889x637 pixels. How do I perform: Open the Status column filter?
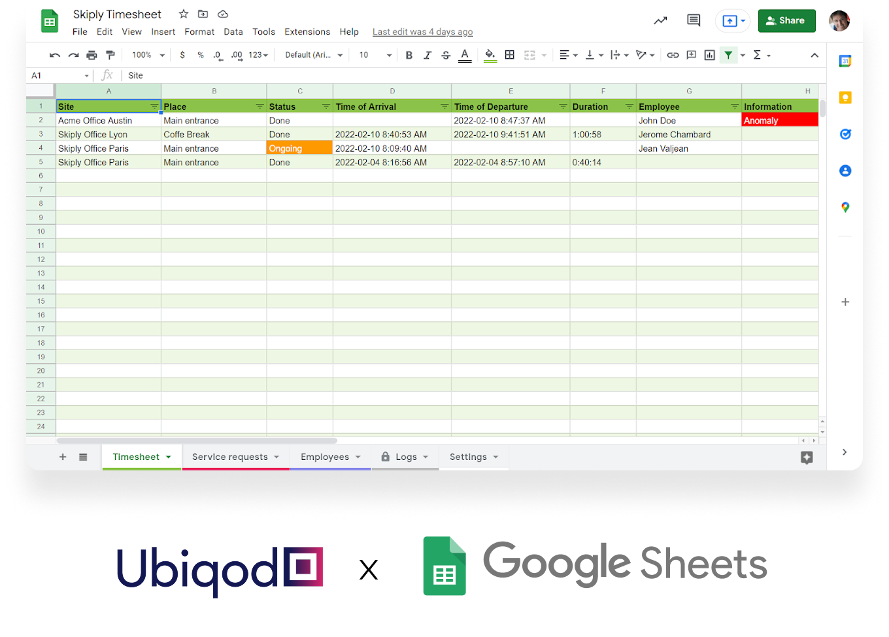click(326, 106)
